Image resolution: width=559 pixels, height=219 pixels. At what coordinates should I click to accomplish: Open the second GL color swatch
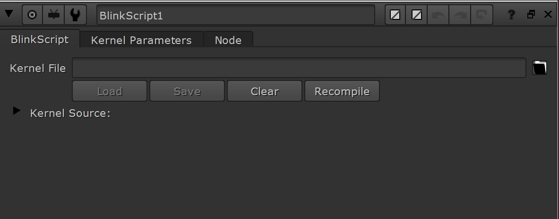pyautogui.click(x=417, y=15)
